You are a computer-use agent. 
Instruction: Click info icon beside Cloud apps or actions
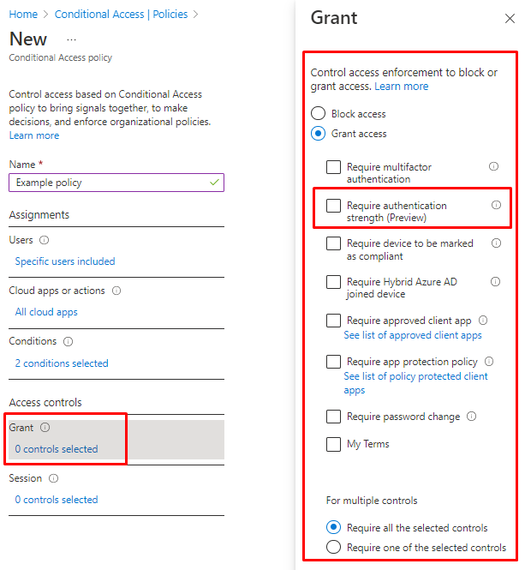coord(116,291)
